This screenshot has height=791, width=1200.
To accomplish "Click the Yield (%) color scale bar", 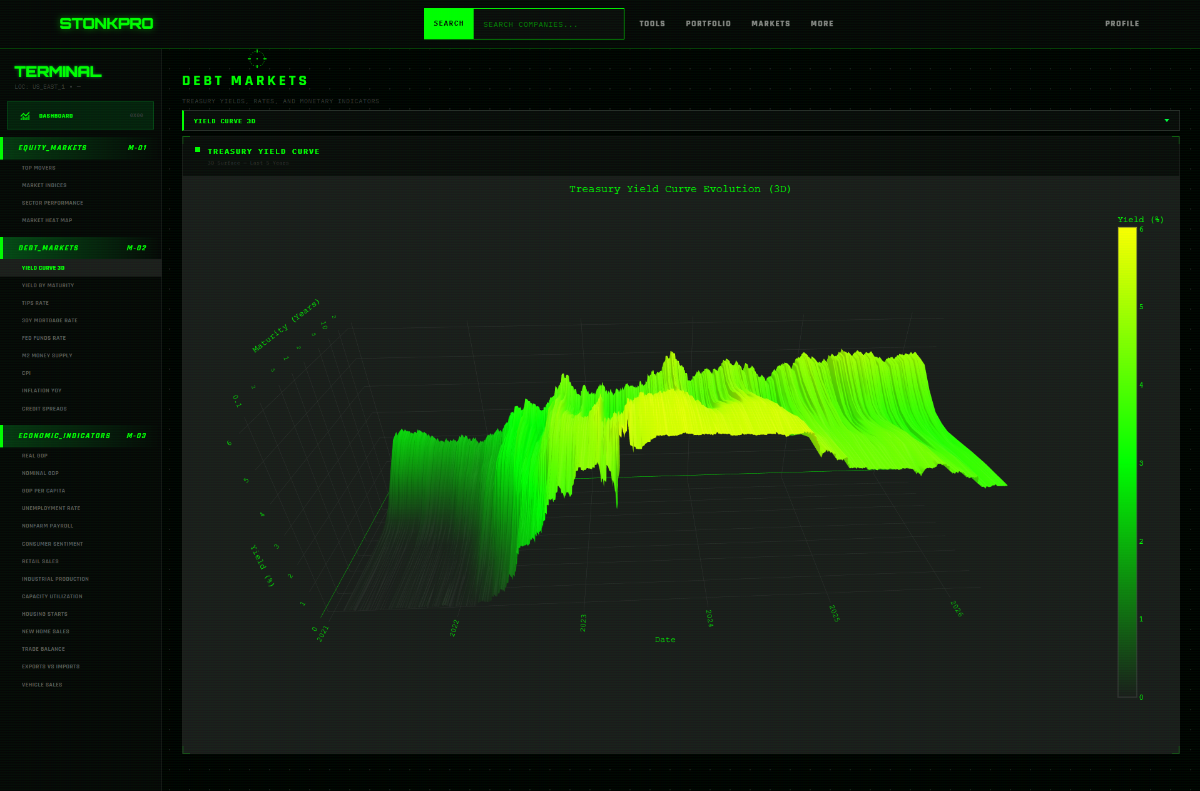I will tap(1127, 462).
